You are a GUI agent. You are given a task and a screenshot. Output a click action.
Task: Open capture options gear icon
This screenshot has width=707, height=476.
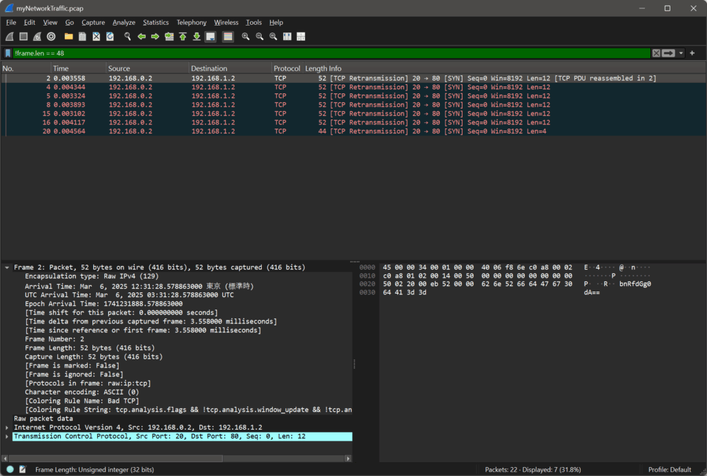(x=51, y=36)
